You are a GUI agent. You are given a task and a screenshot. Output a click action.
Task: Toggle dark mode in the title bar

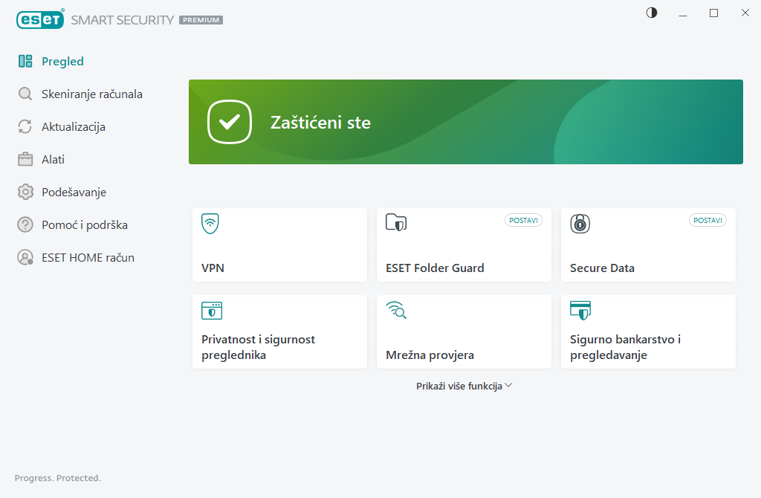(651, 13)
